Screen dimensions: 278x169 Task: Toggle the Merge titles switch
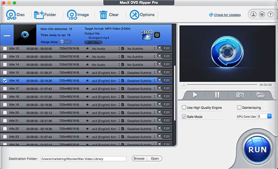click(x=65, y=42)
